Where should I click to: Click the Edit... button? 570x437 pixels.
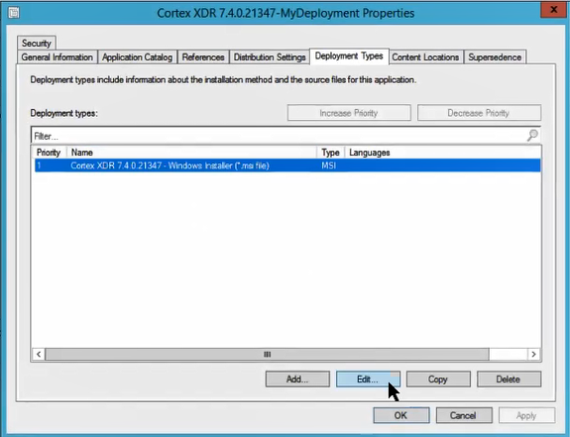click(x=368, y=380)
